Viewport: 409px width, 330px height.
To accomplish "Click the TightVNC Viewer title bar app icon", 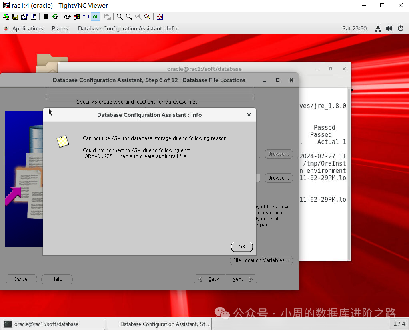I will point(6,5).
